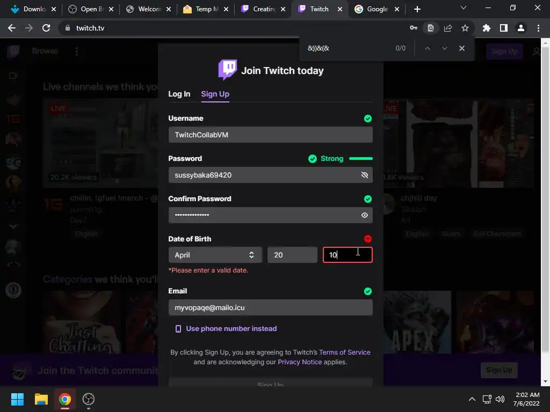Switch to the Open Br tab

pyautogui.click(x=91, y=9)
